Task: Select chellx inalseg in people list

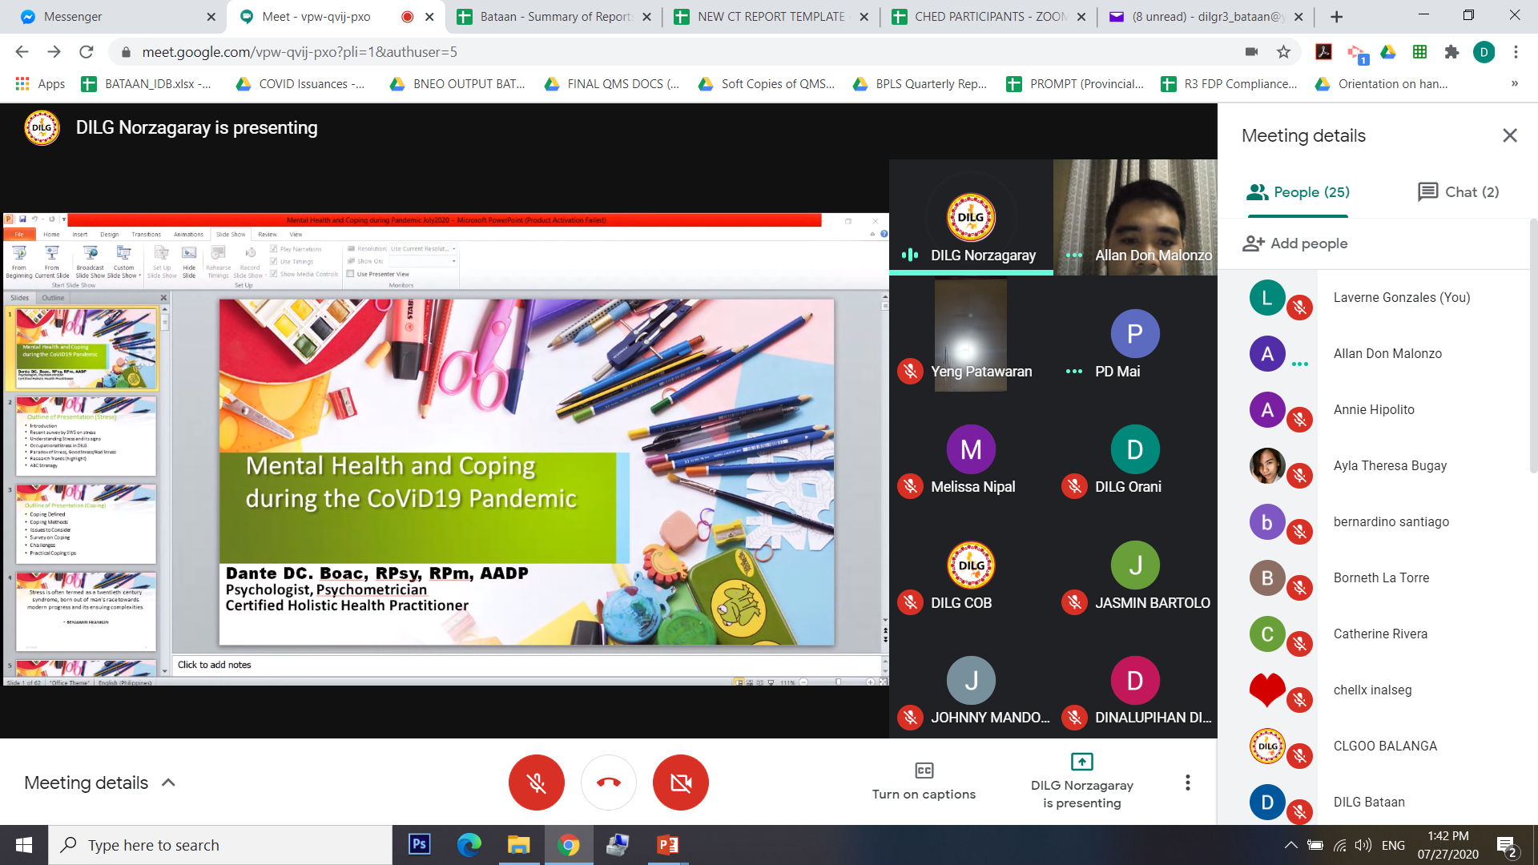Action: (x=1372, y=690)
